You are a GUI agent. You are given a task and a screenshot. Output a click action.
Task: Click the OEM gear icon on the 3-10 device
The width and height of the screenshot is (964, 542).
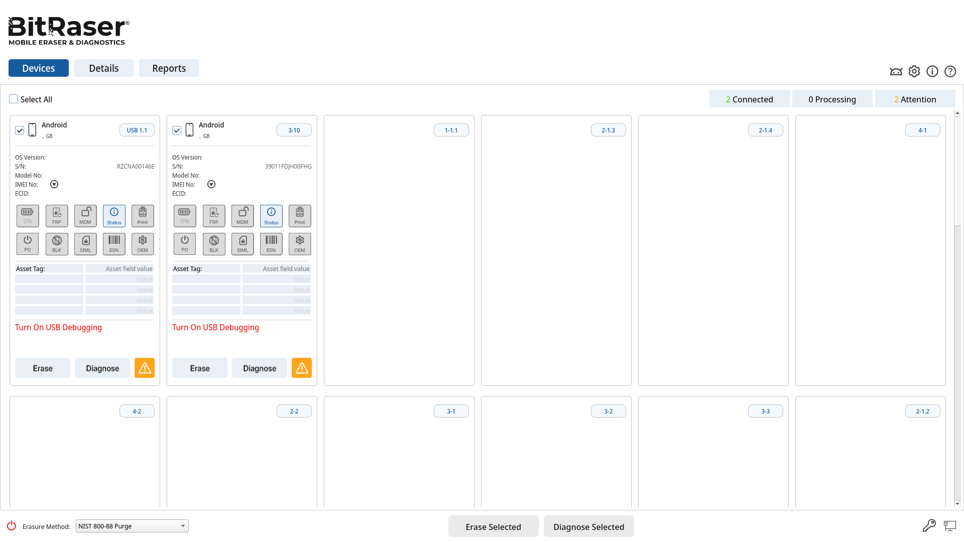click(300, 244)
